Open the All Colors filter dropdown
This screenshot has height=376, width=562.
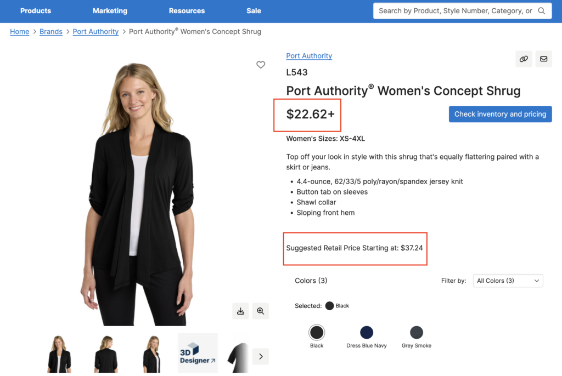click(508, 281)
